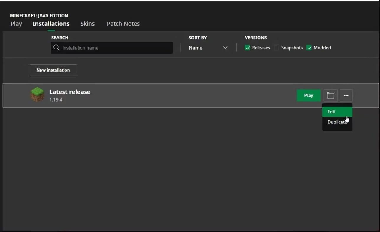Go to the Patch Notes tab

(x=123, y=24)
